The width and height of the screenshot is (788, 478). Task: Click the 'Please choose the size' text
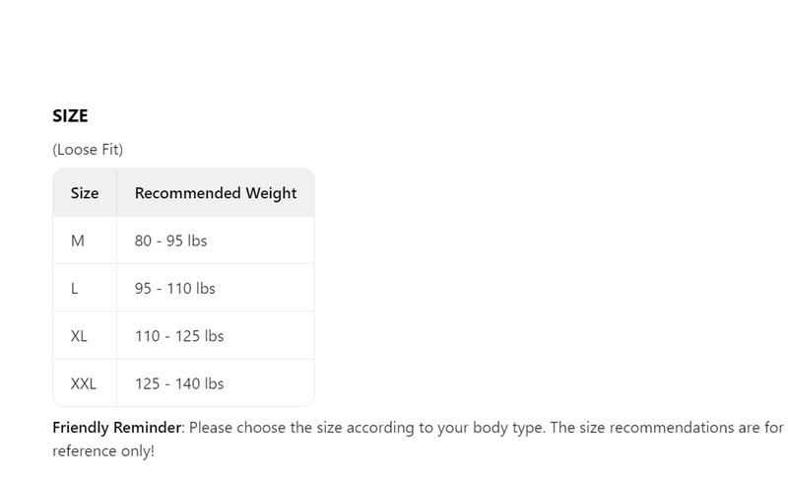click(x=265, y=428)
